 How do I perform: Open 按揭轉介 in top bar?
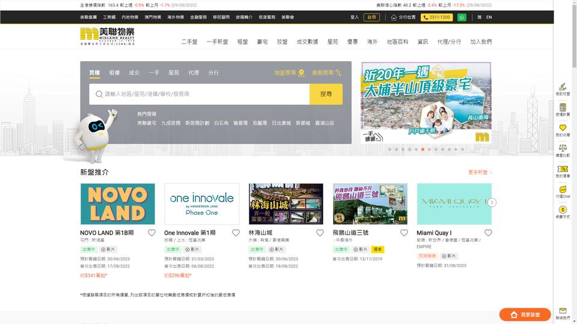pyautogui.click(x=244, y=17)
